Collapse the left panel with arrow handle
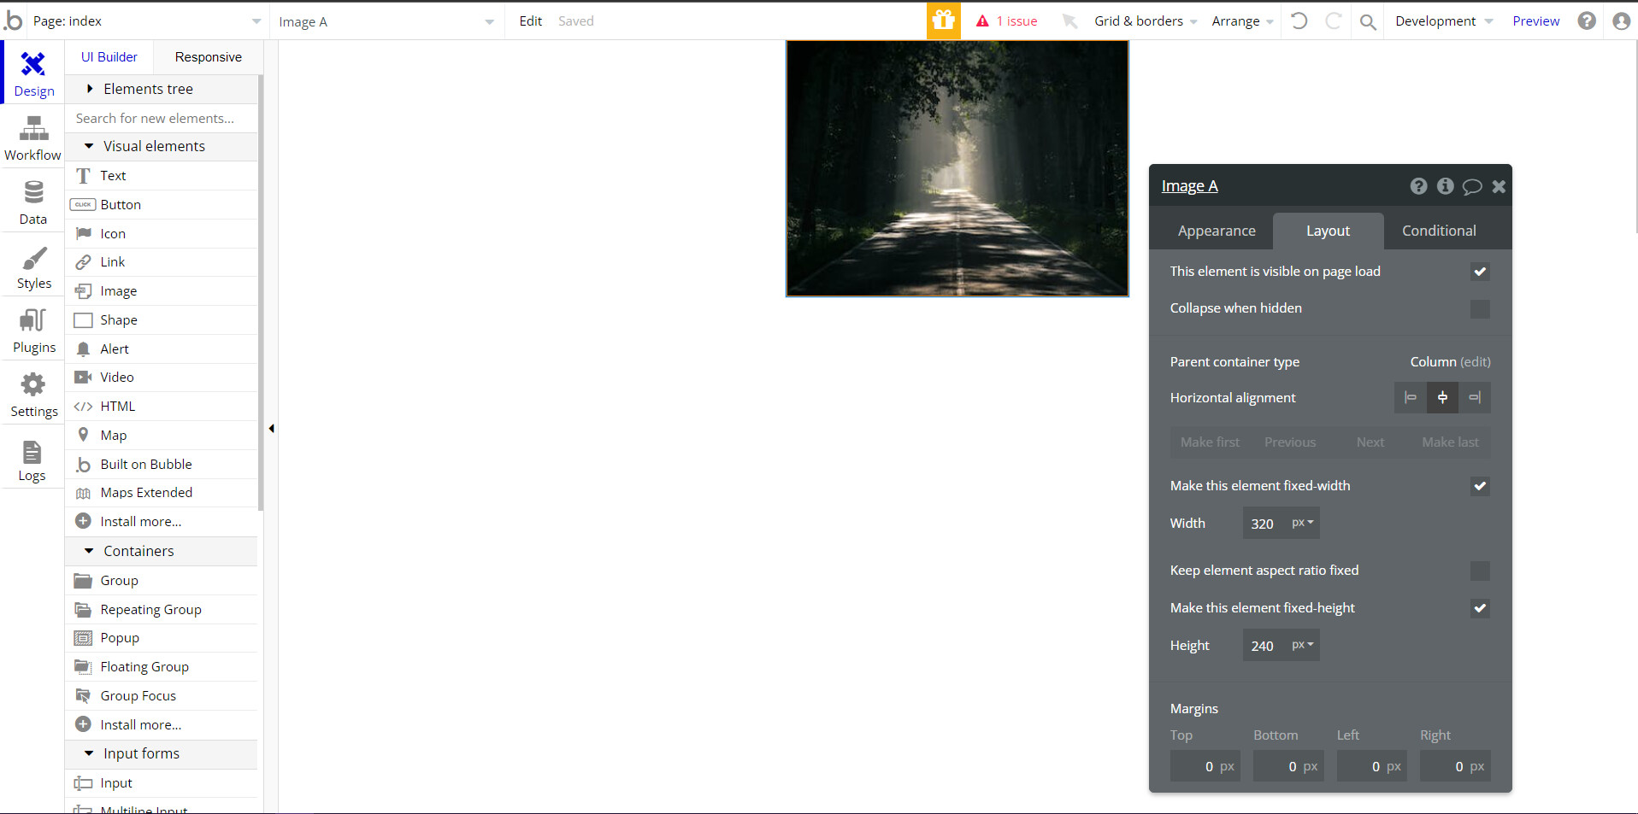This screenshot has height=814, width=1638. (x=271, y=428)
